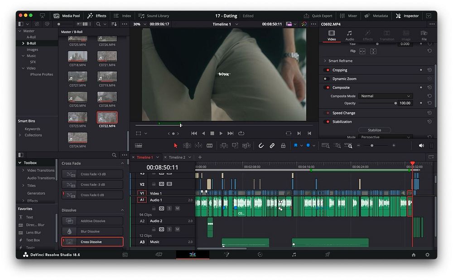The width and height of the screenshot is (453, 280).
Task: Adjust the Opacity slider handle
Action: [395, 103]
